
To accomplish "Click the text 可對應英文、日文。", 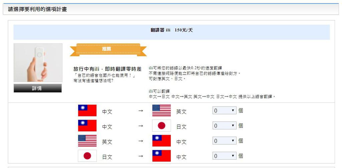I will pyautogui.click(x=167, y=79).
